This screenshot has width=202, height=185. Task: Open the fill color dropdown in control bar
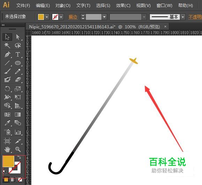tap(47, 17)
